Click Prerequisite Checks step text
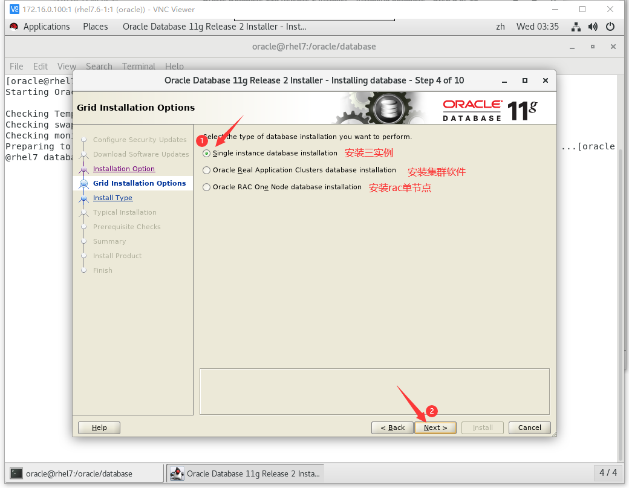This screenshot has width=629, height=488. click(x=127, y=227)
